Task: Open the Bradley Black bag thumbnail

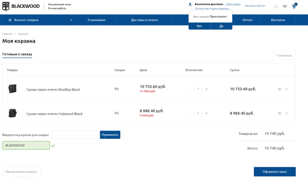Action: pos(12,89)
